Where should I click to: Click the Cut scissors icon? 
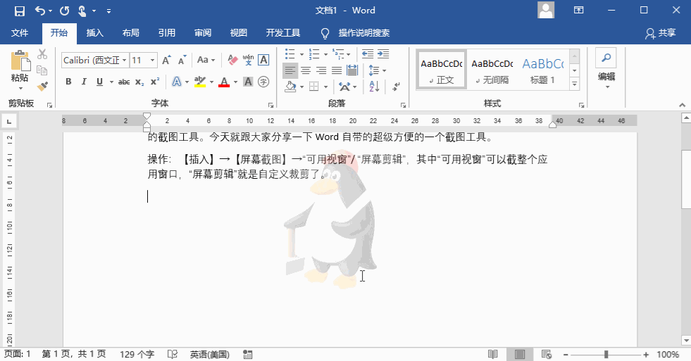42,54
